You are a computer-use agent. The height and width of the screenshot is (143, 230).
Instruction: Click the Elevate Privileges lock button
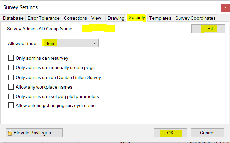34,133
